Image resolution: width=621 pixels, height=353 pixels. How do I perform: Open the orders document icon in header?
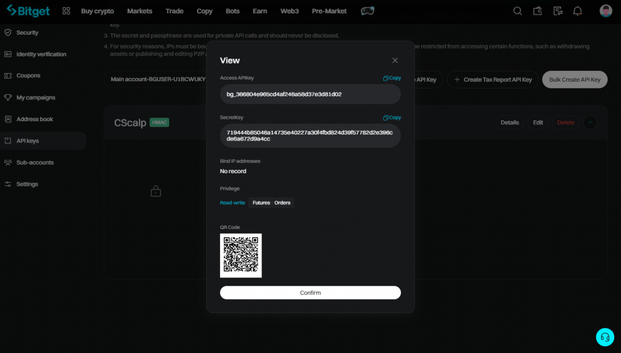coord(557,11)
